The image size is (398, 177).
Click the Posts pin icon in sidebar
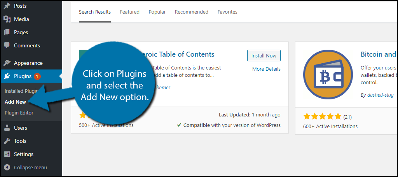[7, 6]
